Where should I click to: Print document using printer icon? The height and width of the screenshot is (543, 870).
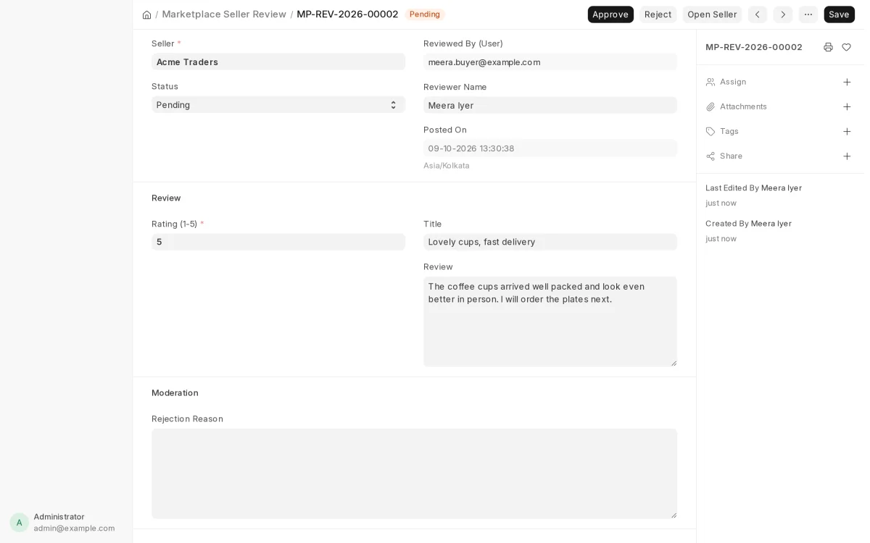[828, 47]
